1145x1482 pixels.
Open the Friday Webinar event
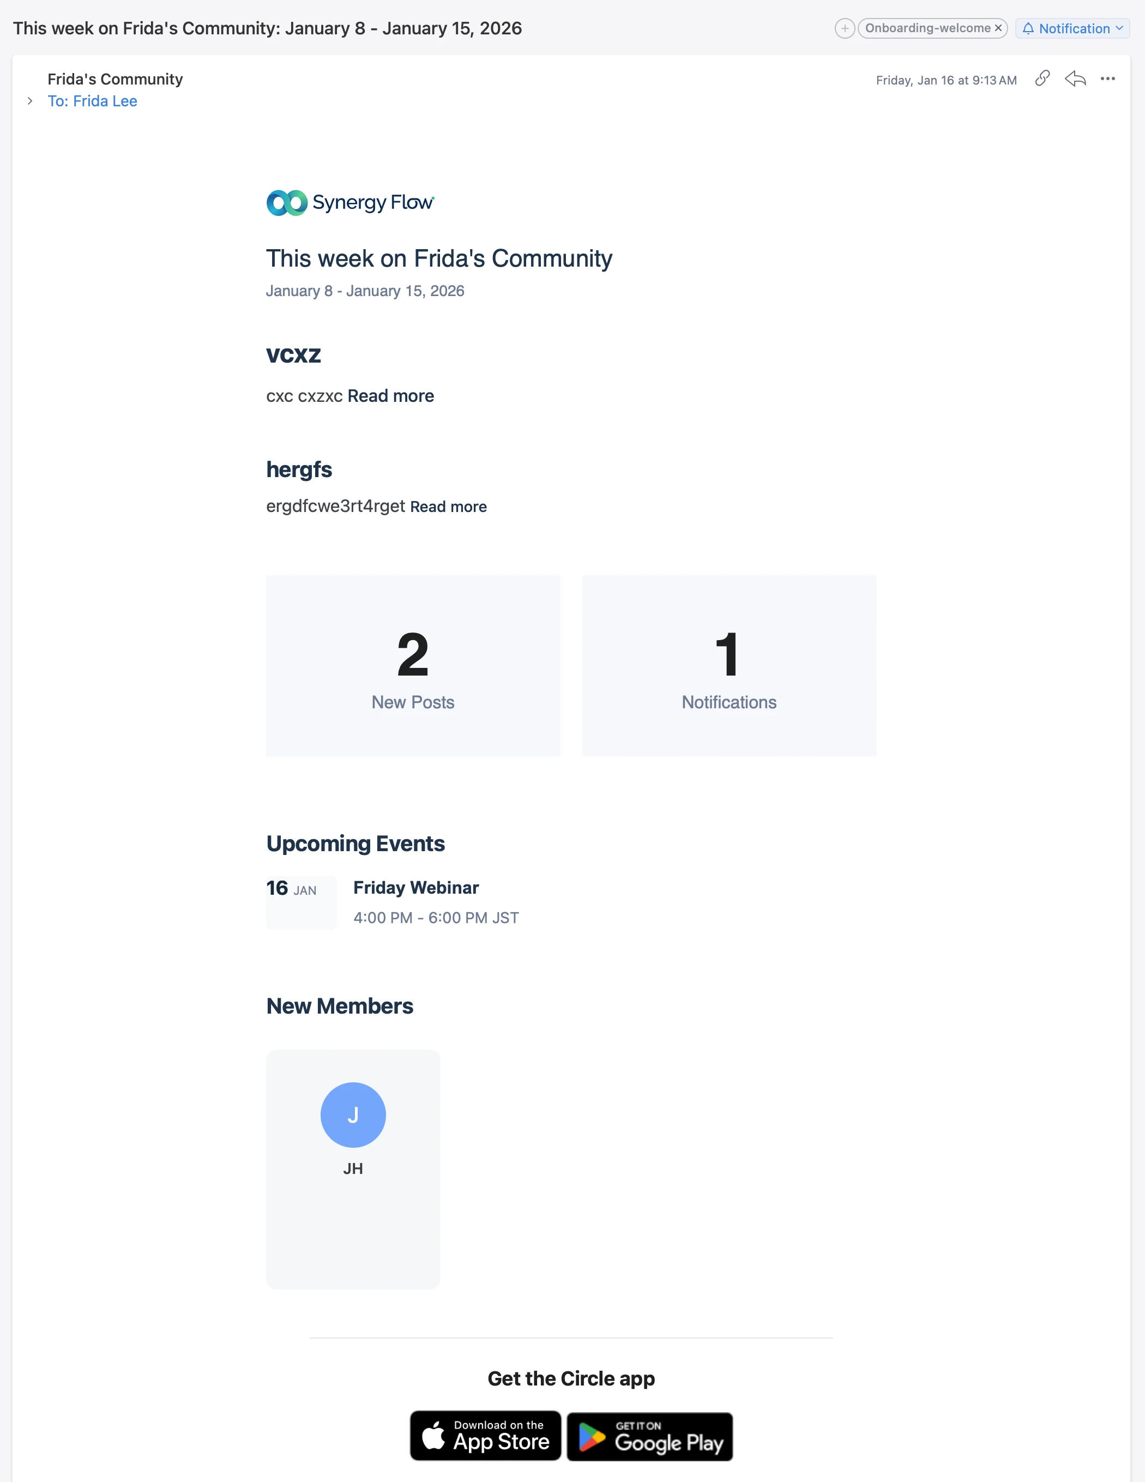coord(416,888)
